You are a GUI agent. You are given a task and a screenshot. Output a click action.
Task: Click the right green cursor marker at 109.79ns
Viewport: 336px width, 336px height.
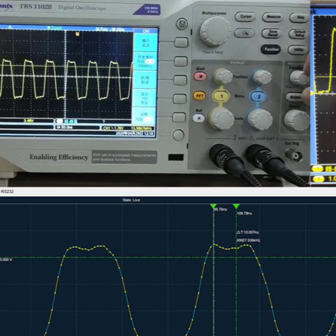pyautogui.click(x=236, y=206)
